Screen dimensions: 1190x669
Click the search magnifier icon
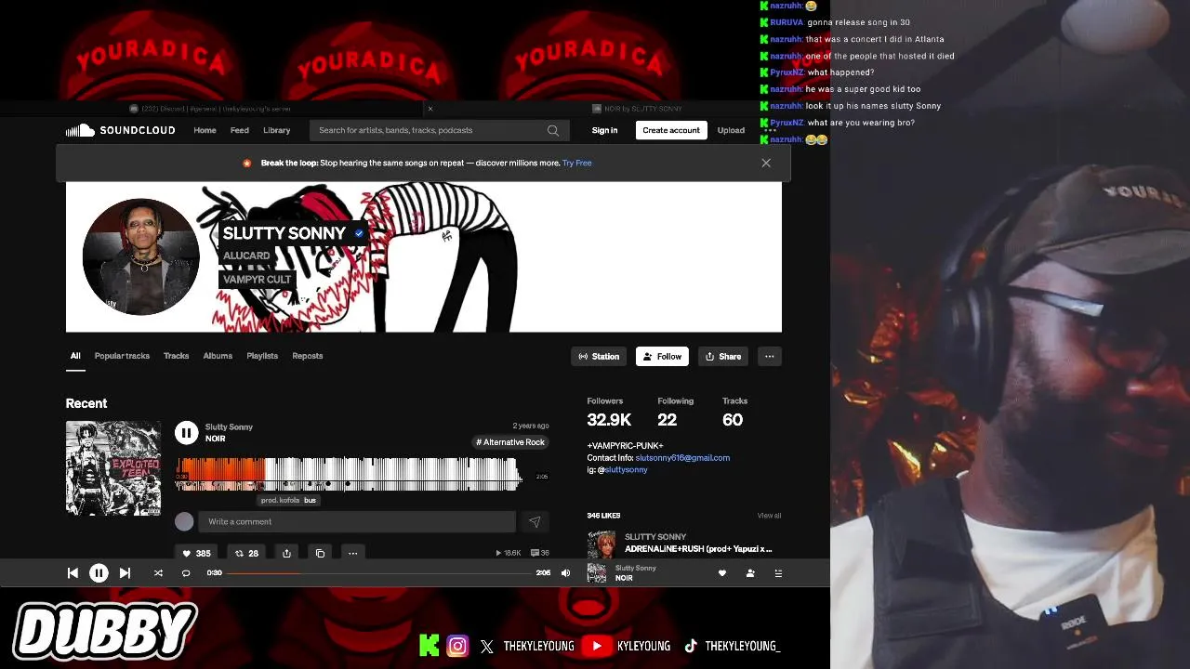click(553, 130)
